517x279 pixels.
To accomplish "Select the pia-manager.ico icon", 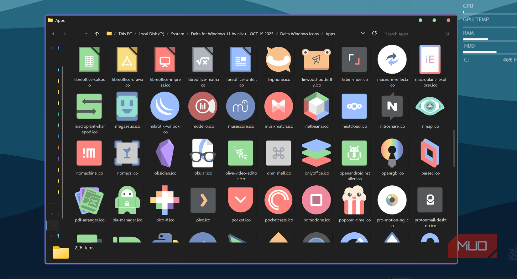I will (x=127, y=200).
